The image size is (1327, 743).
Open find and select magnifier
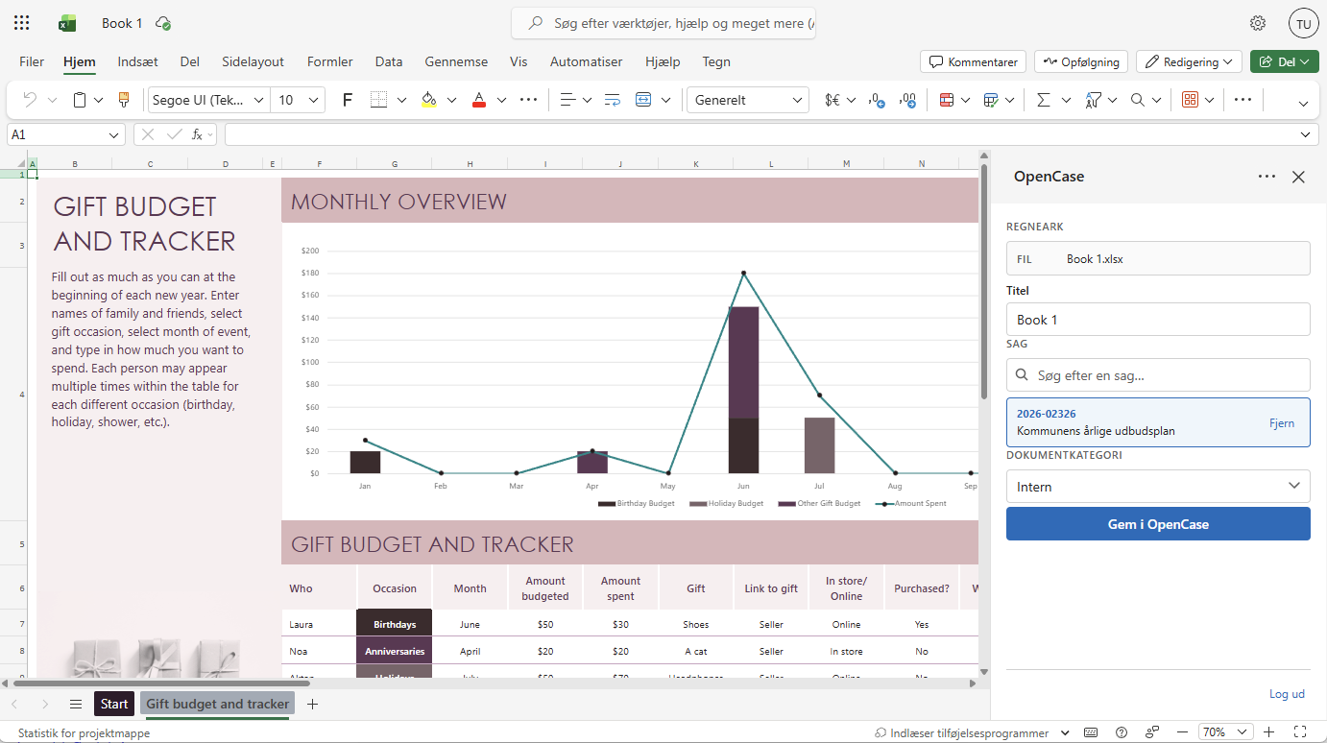(x=1138, y=100)
